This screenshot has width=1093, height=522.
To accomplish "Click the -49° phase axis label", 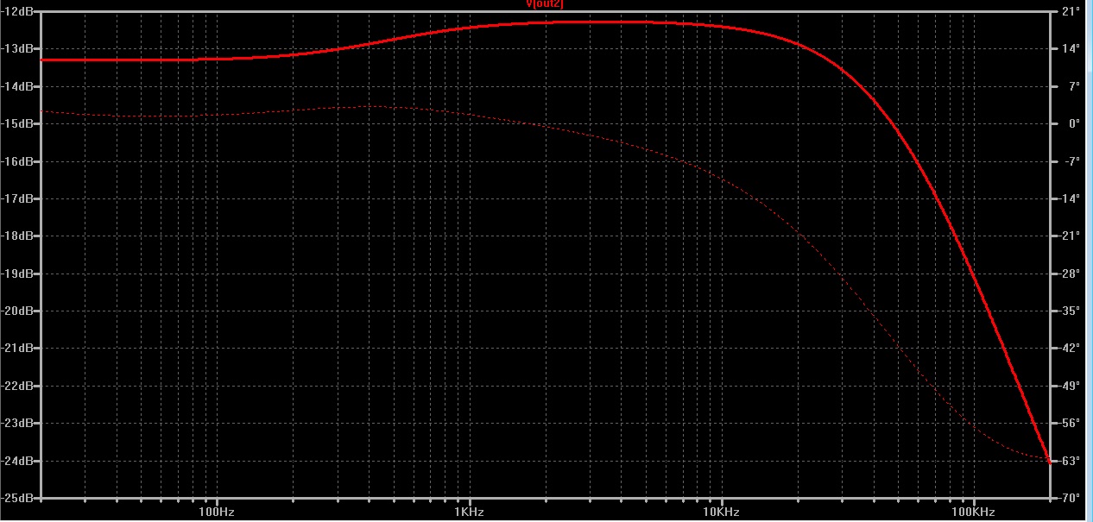I will (x=1071, y=386).
